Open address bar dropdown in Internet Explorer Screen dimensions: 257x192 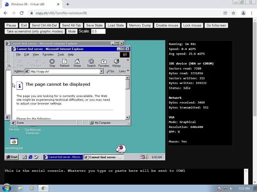point(102,71)
